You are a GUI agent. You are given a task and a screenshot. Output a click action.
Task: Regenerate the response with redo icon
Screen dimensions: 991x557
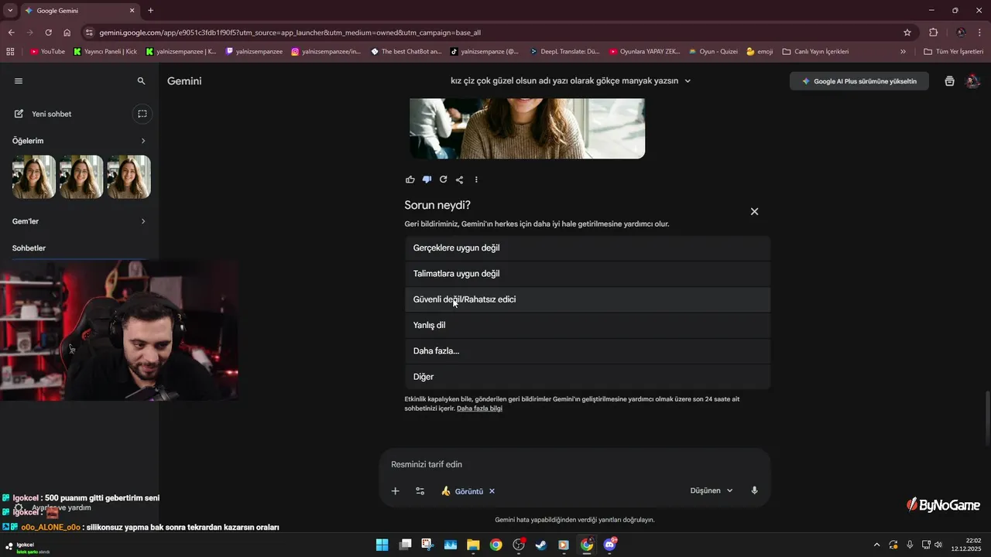tap(443, 179)
